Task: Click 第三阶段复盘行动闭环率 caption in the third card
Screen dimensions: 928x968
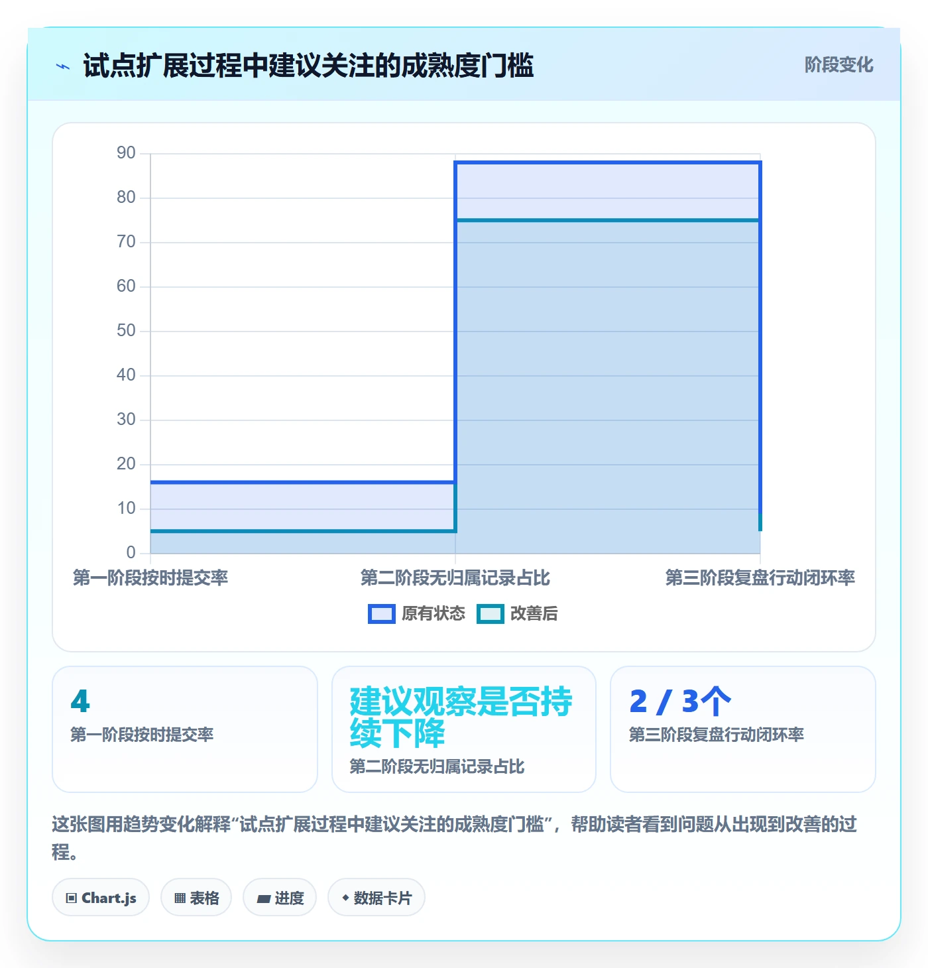Action: click(717, 735)
